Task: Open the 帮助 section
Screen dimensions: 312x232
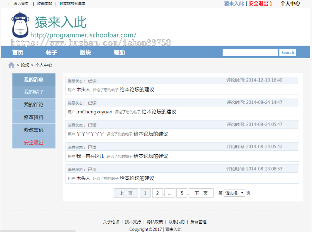Action: [119, 52]
